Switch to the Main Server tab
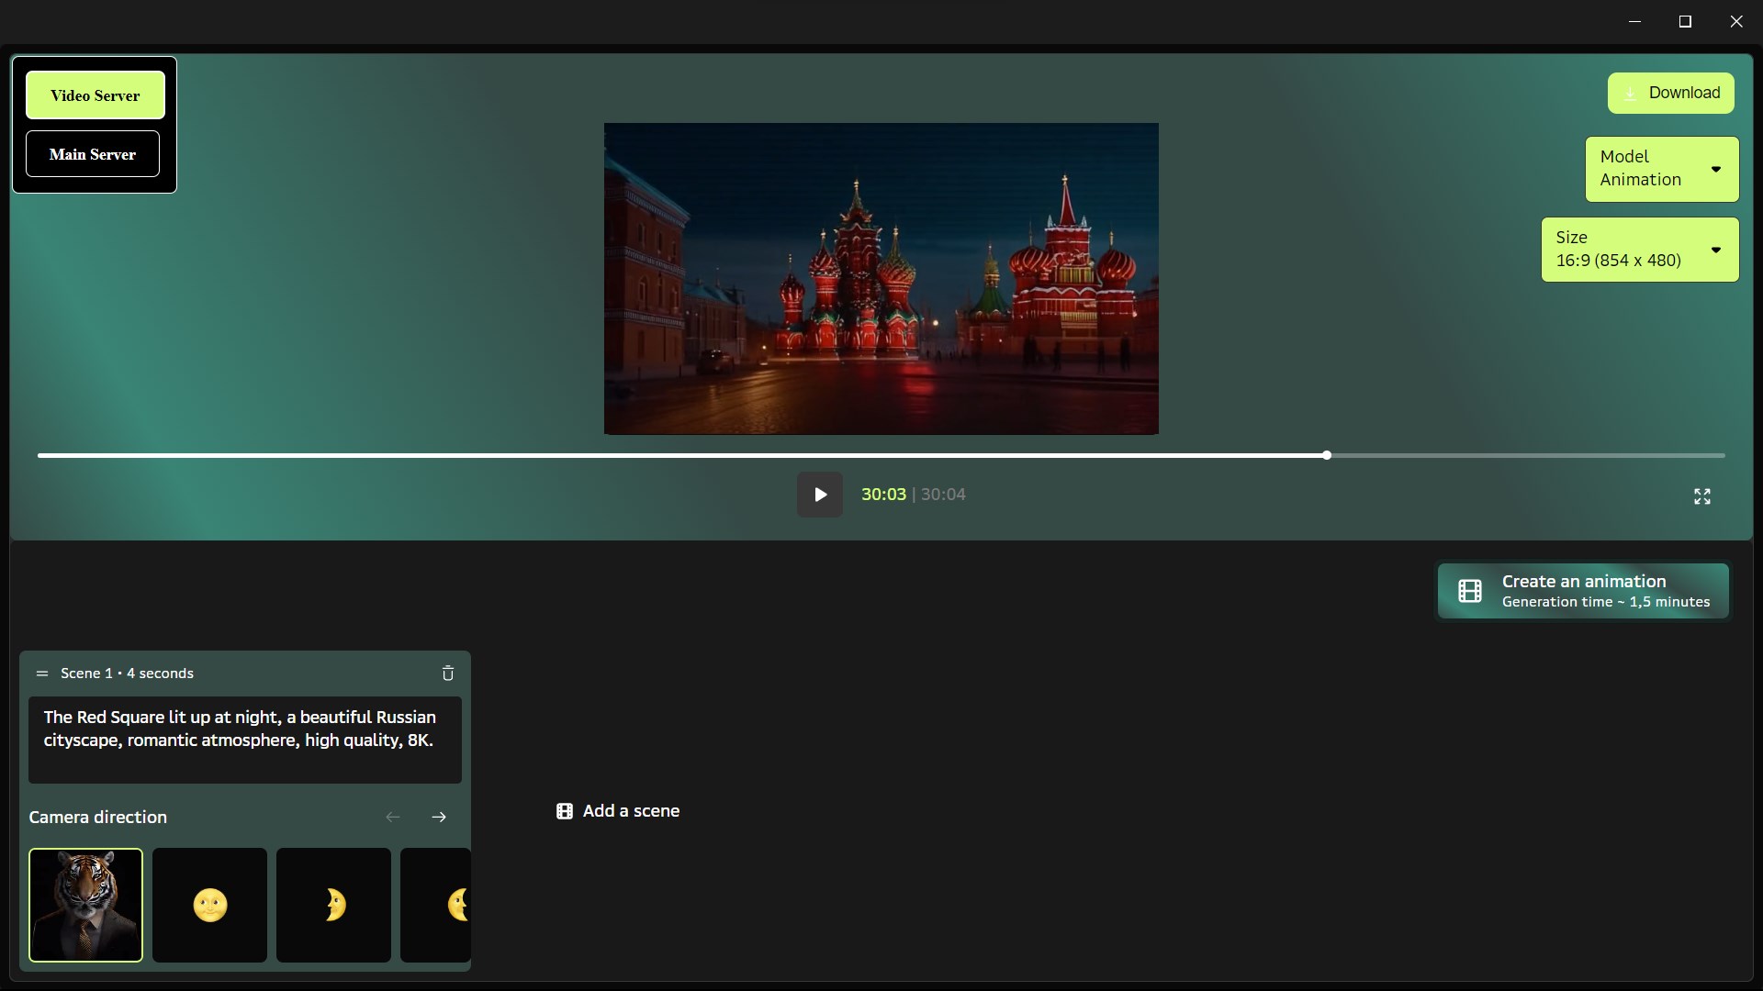 (93, 154)
